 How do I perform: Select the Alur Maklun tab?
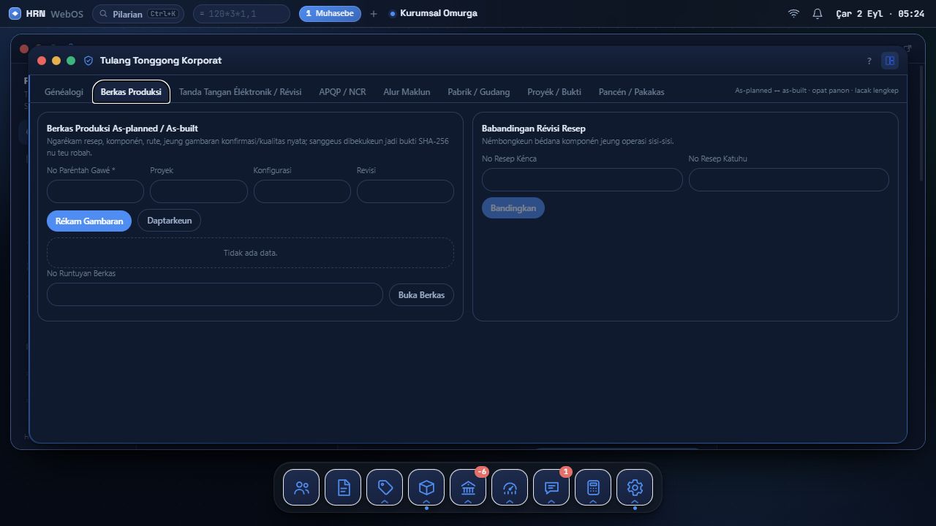407,92
